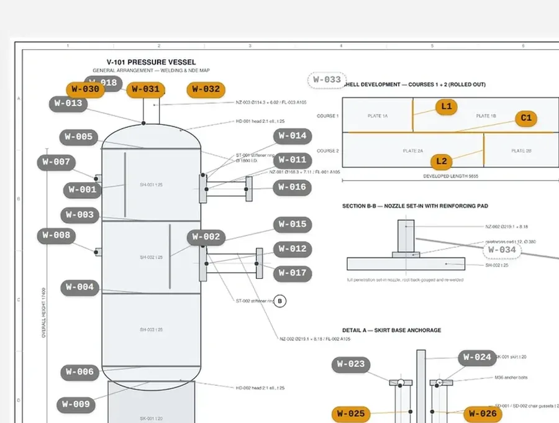Click weld tag W-016
Screen dimensions: 559x423
tap(292, 187)
